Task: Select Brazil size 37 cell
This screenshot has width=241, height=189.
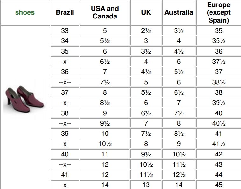Action: coord(65,92)
